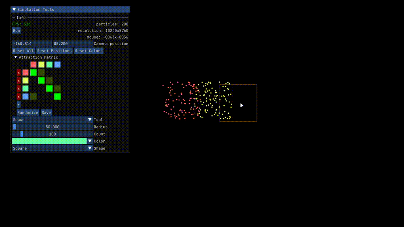The image size is (404, 227).
Task: Open the Tool dropdown showing Spawn
Action: coord(52,120)
